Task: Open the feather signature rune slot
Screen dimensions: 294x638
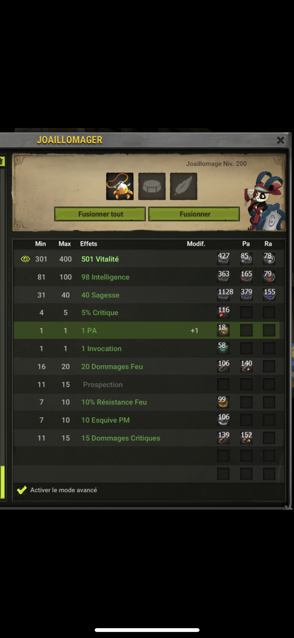Action: pyautogui.click(x=183, y=186)
